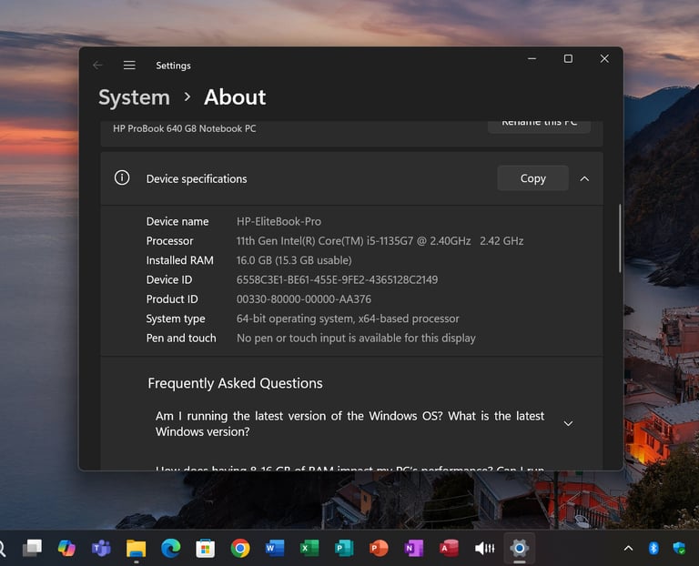The width and height of the screenshot is (699, 566).
Task: Open Microsoft Store from the taskbar
Action: point(206,548)
